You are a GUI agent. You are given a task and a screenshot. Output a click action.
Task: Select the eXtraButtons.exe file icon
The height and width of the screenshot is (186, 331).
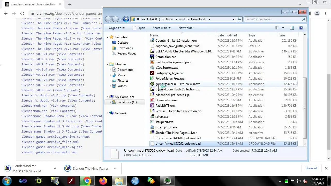[152, 68]
